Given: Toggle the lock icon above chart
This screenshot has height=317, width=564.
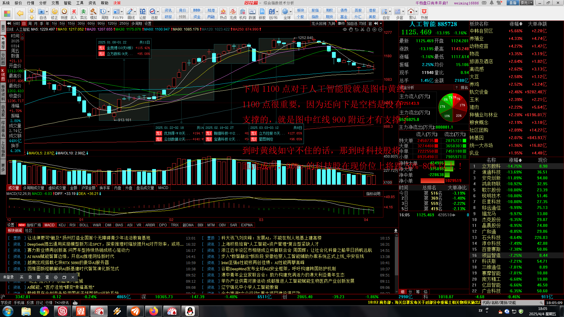Looking at the screenshot, I should (368, 29).
